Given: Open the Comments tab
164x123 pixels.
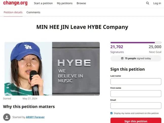Looking at the screenshot, I should pos(33,12).
